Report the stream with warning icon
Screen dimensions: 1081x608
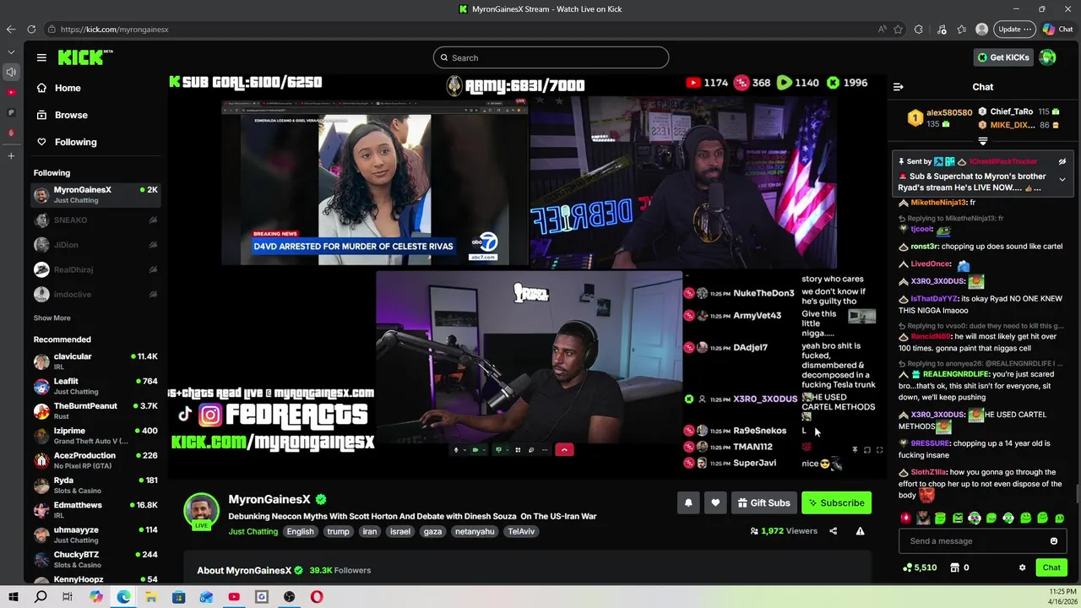tap(860, 531)
